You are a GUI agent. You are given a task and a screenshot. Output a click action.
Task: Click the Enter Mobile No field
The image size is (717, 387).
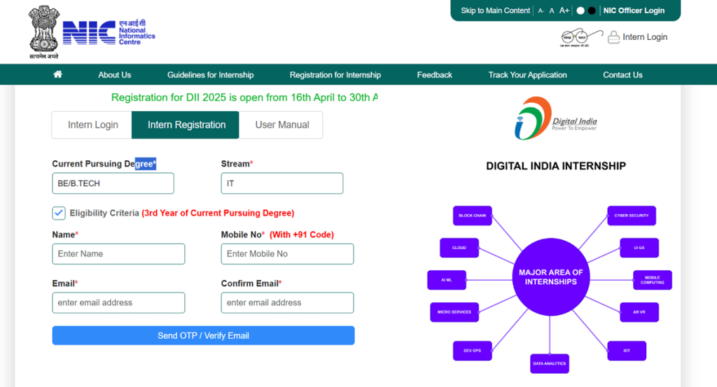click(287, 254)
